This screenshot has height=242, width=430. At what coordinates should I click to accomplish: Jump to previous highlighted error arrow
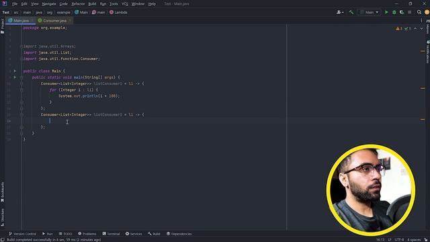pos(415,28)
